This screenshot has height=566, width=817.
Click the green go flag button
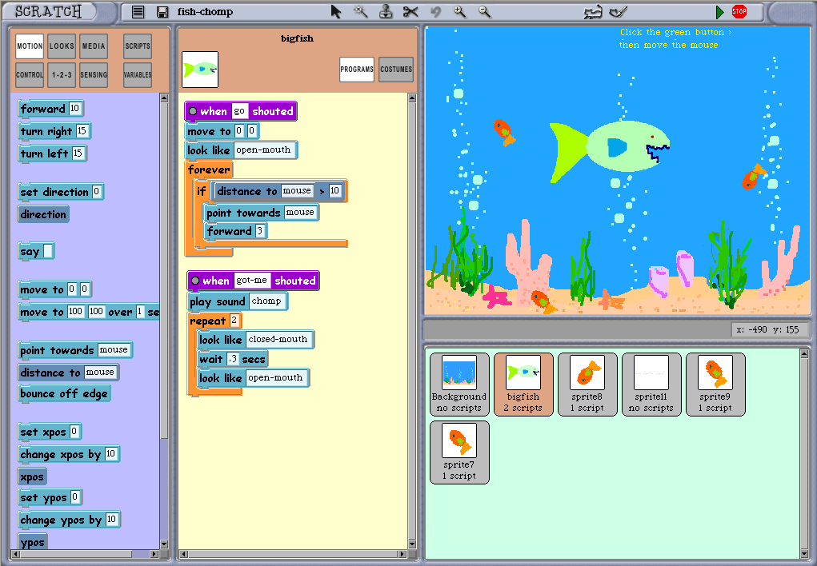click(719, 12)
